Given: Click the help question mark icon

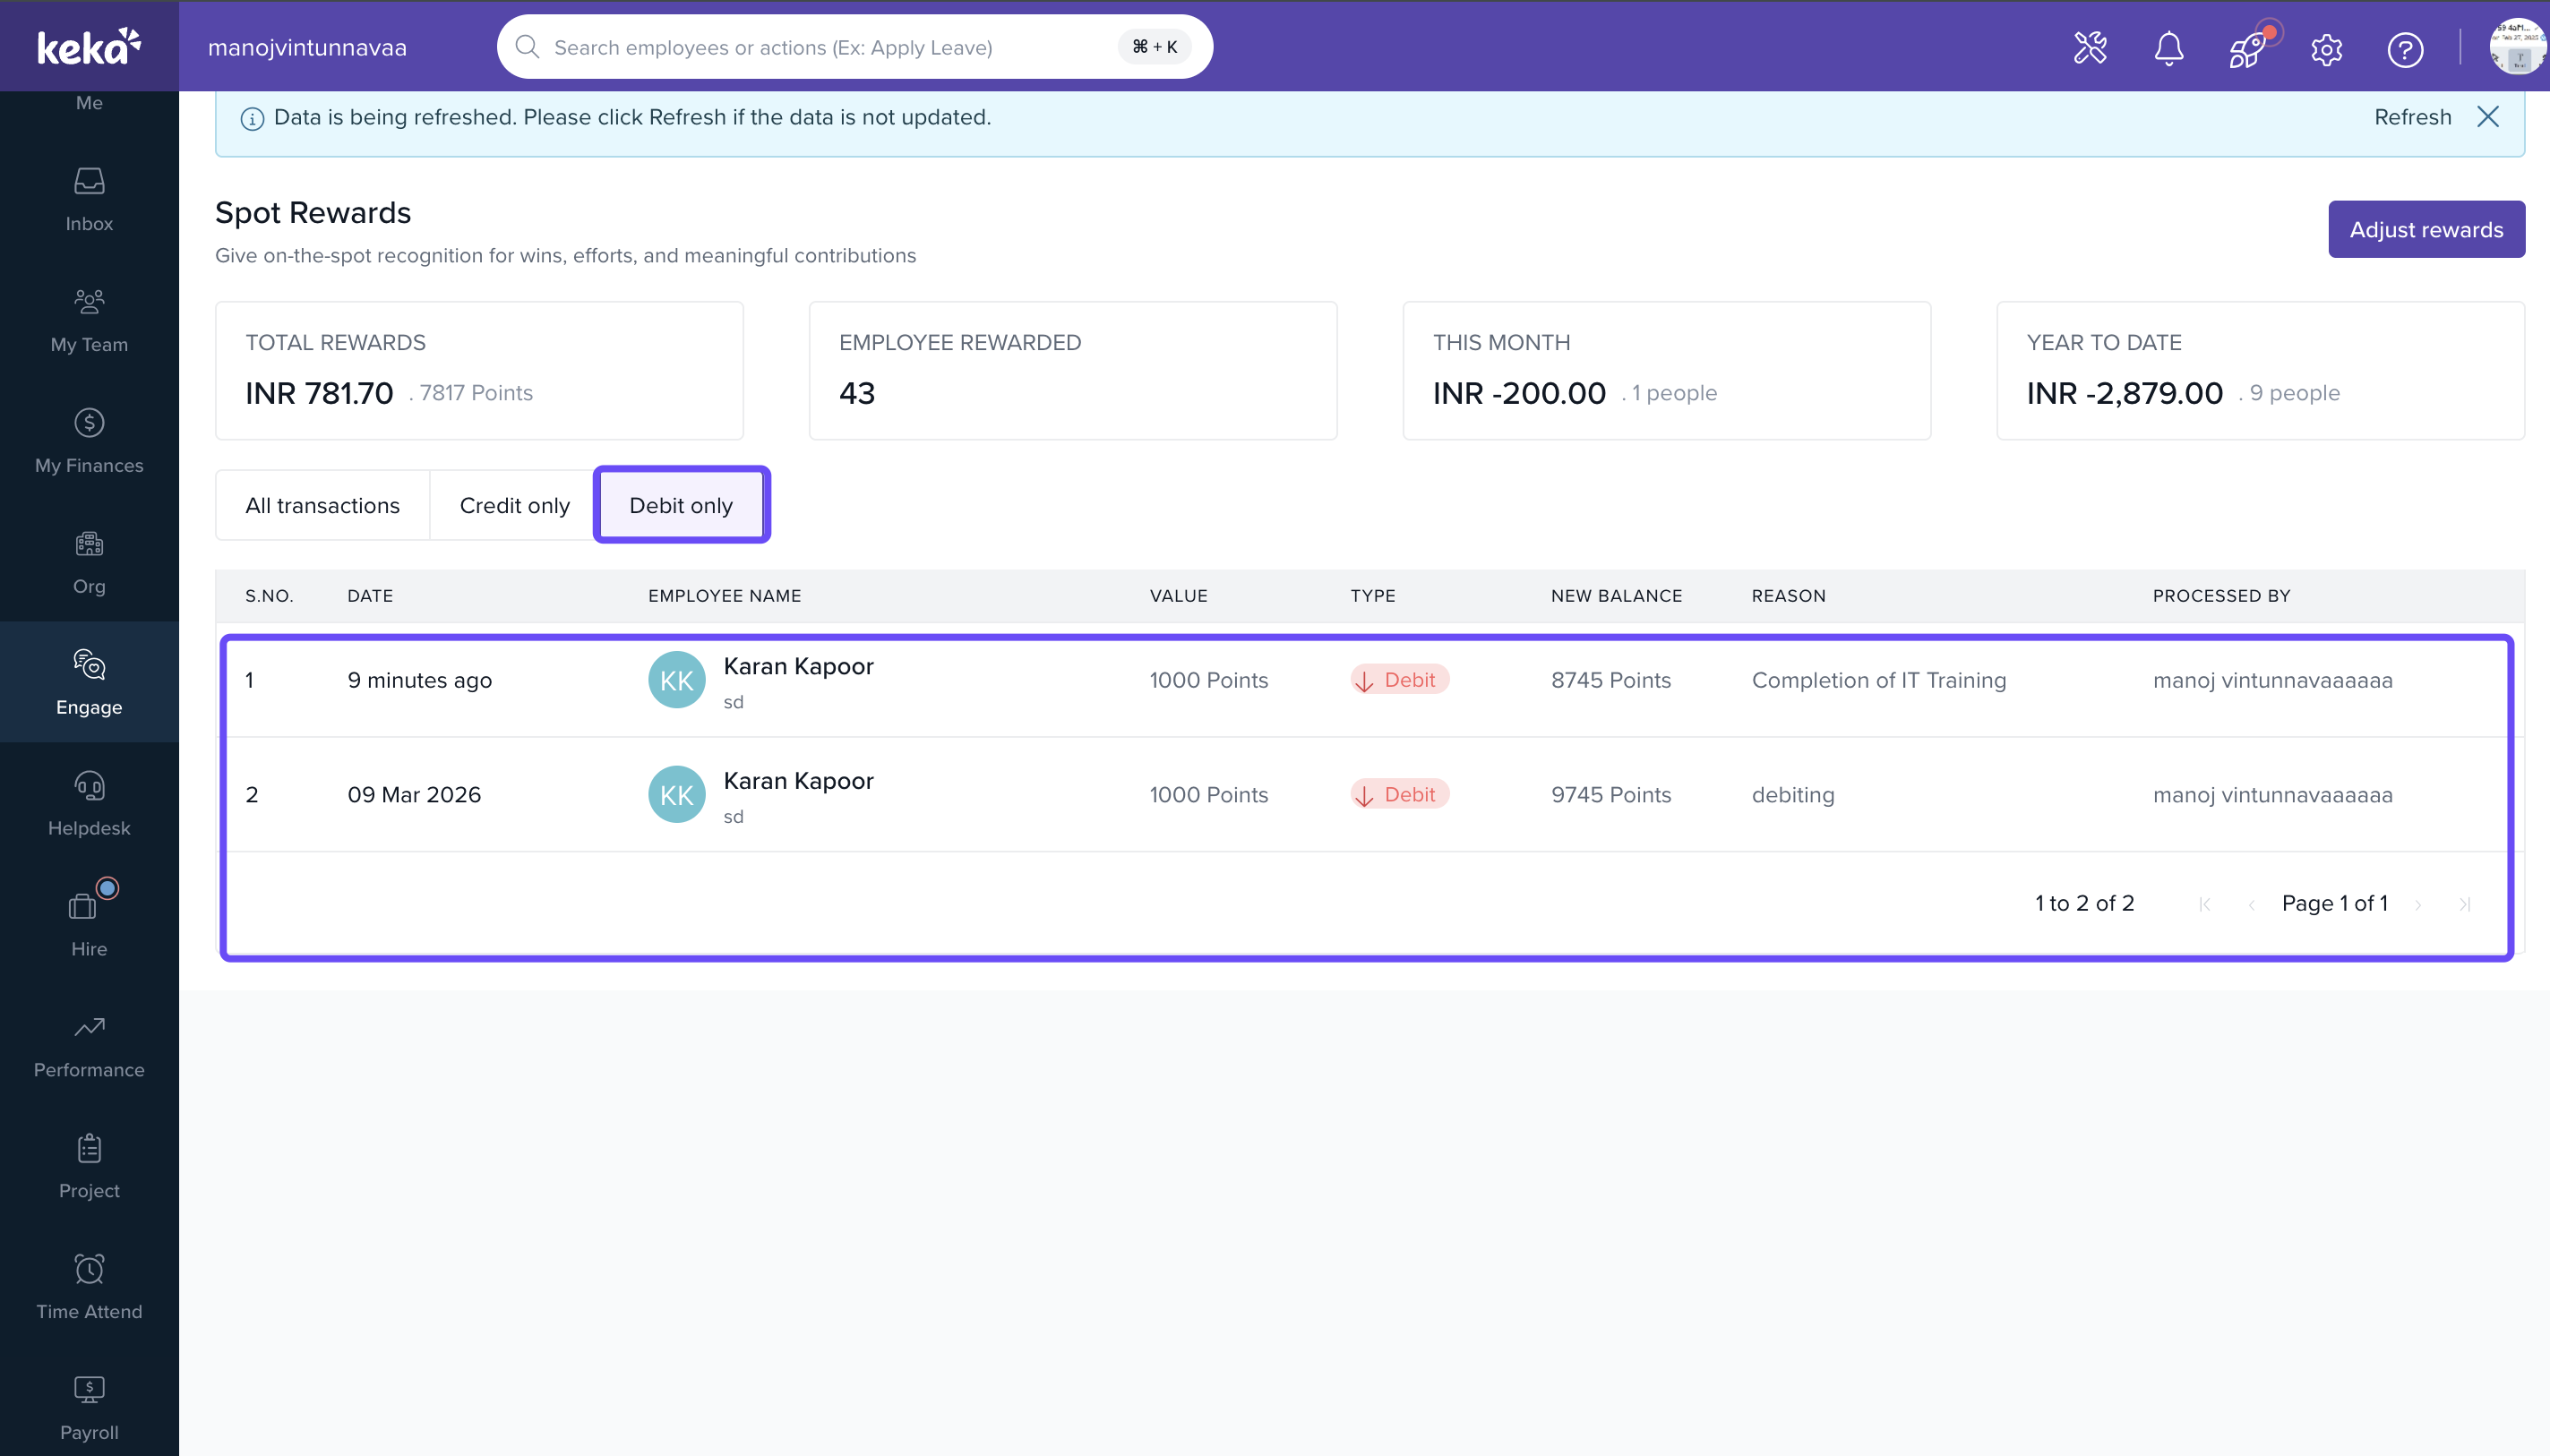Looking at the screenshot, I should pyautogui.click(x=2404, y=48).
